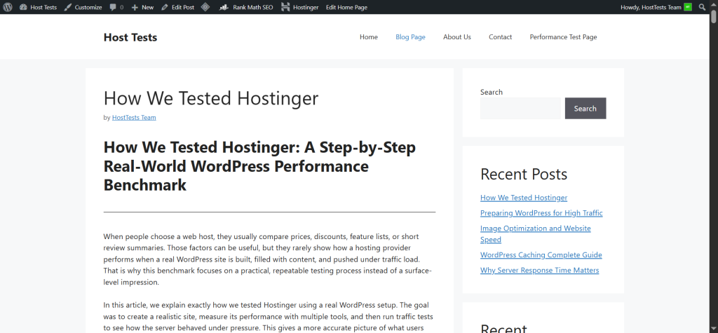Click the diamond icon in admin bar

coord(205,7)
